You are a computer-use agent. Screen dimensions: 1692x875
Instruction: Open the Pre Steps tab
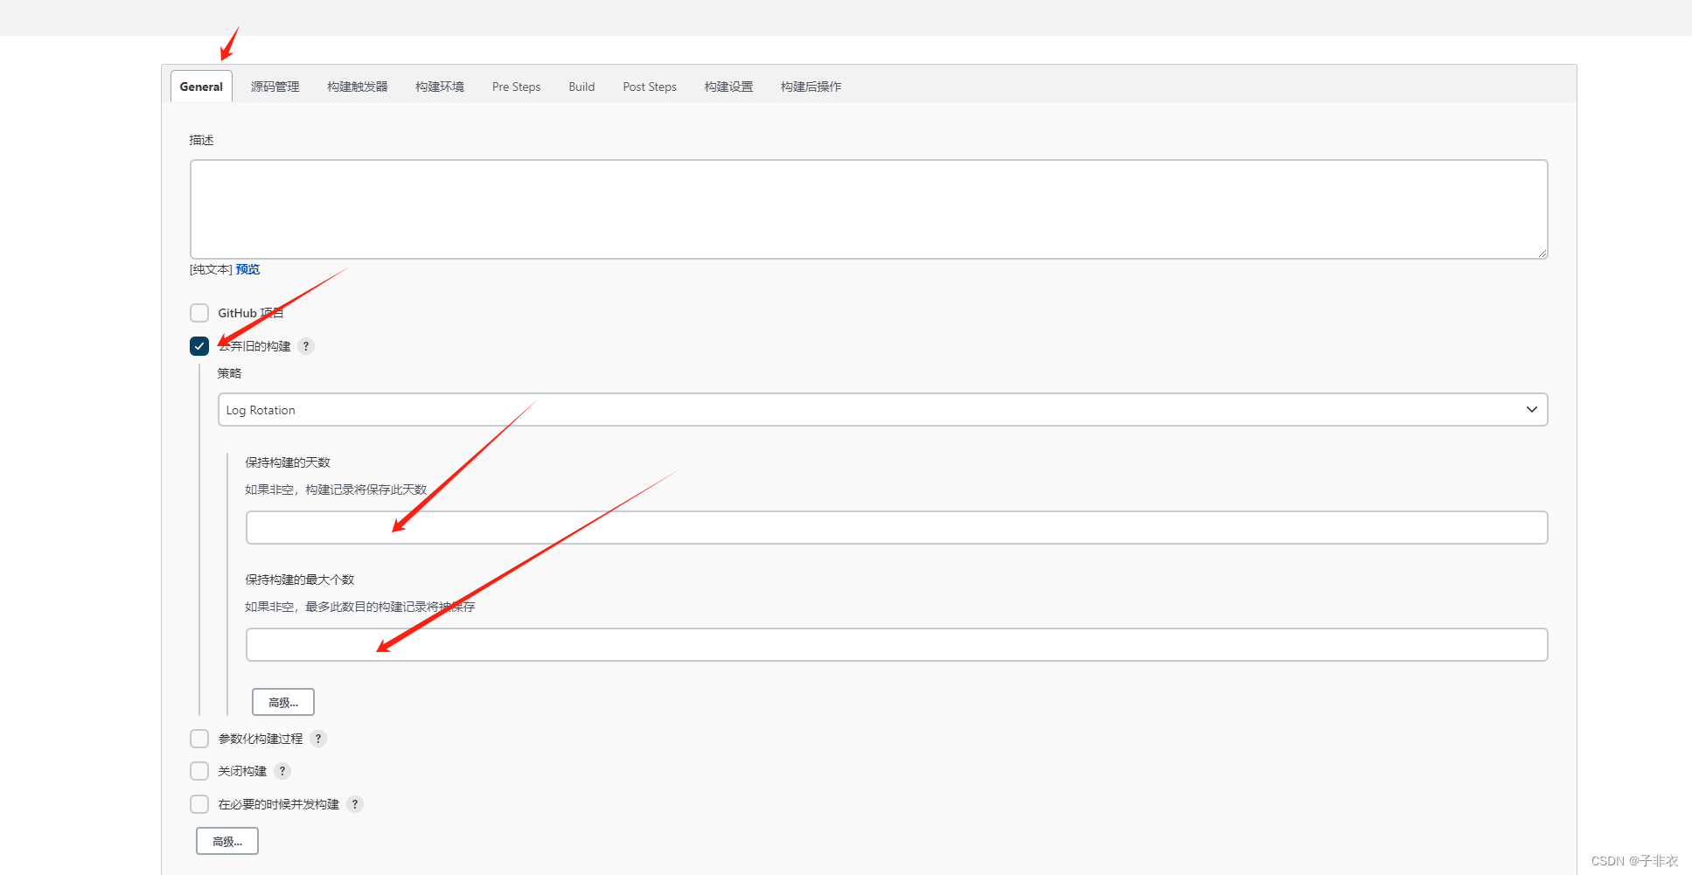(x=516, y=87)
